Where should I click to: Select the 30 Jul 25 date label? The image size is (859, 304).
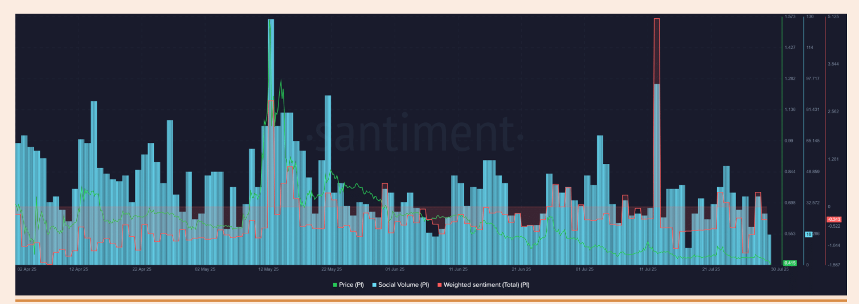pyautogui.click(x=780, y=269)
